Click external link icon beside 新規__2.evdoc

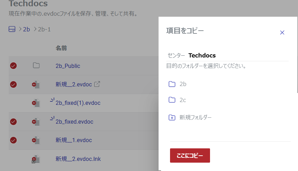pyautogui.click(x=97, y=84)
